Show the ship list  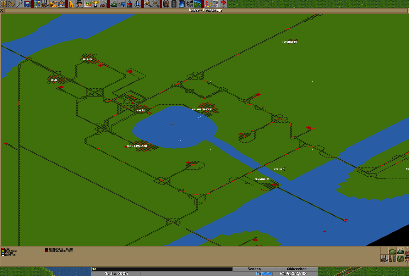pos(129,4)
